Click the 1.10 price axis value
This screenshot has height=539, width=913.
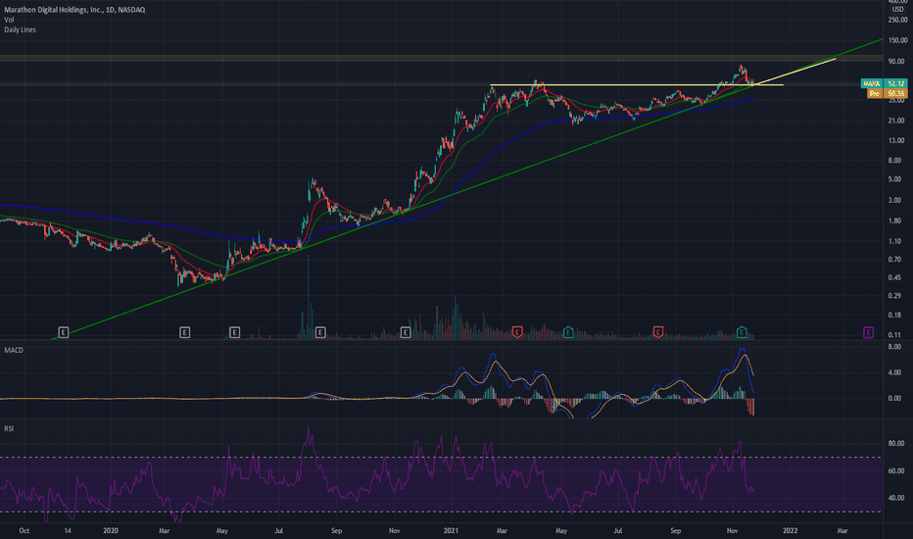(x=895, y=241)
